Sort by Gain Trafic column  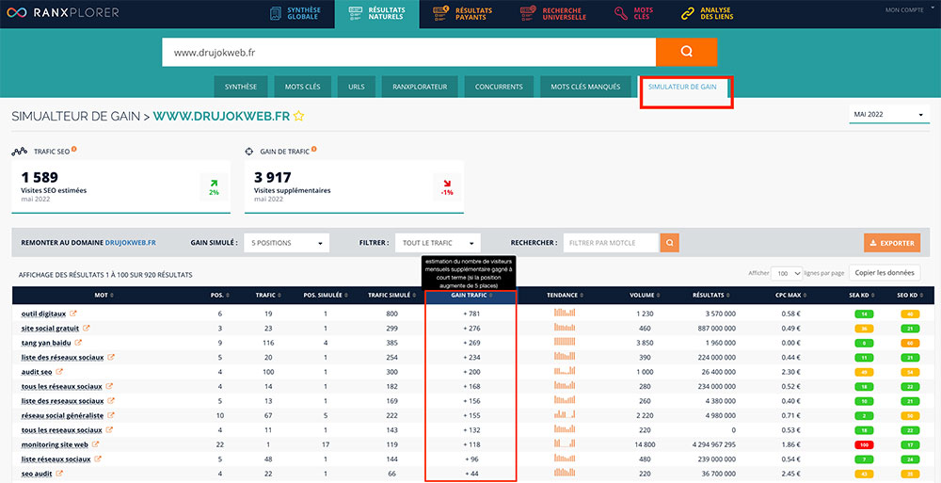[x=471, y=295]
